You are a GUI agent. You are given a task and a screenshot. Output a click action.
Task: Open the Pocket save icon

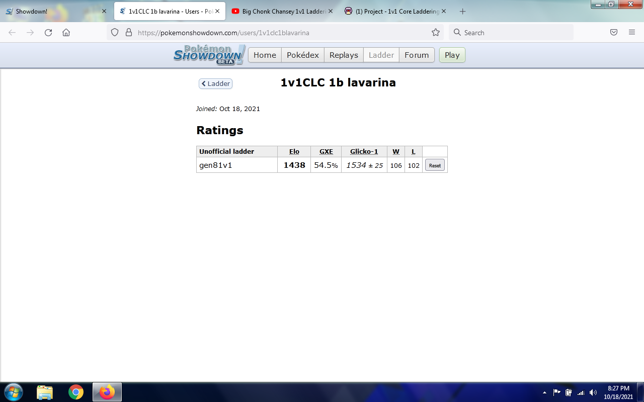click(614, 32)
